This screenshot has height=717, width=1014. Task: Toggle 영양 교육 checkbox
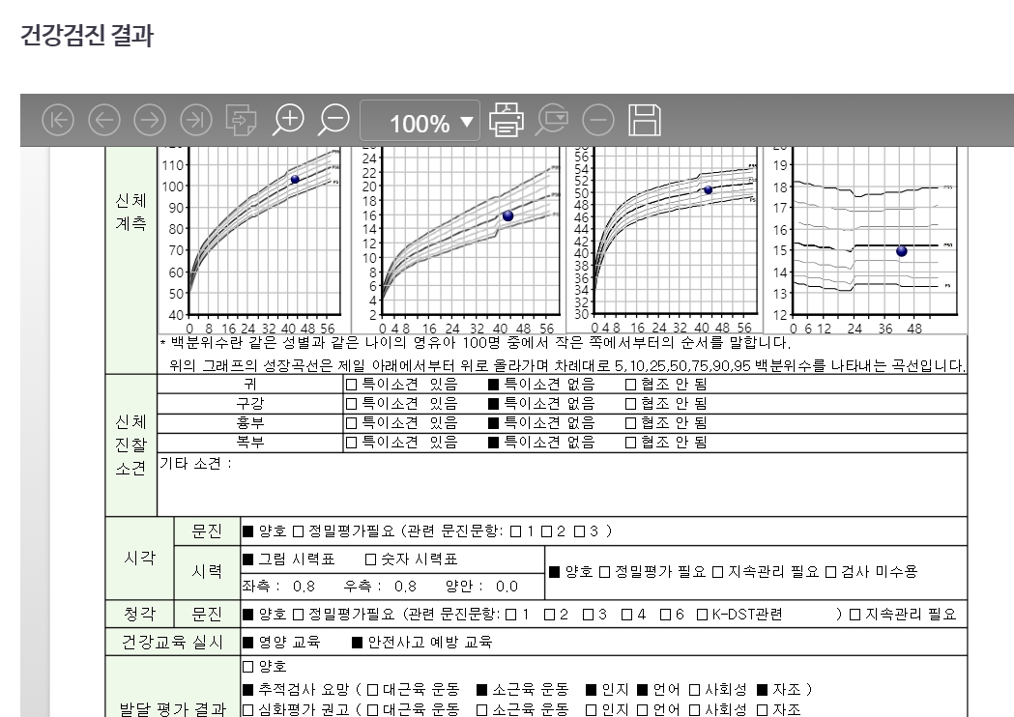248,643
